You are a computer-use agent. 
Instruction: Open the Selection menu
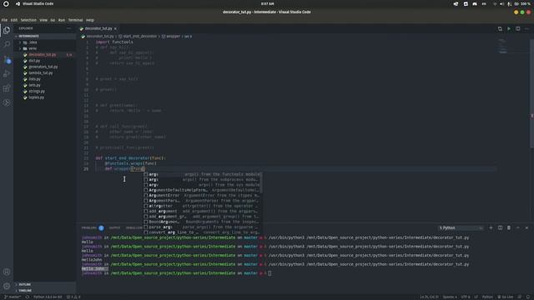coord(28,20)
